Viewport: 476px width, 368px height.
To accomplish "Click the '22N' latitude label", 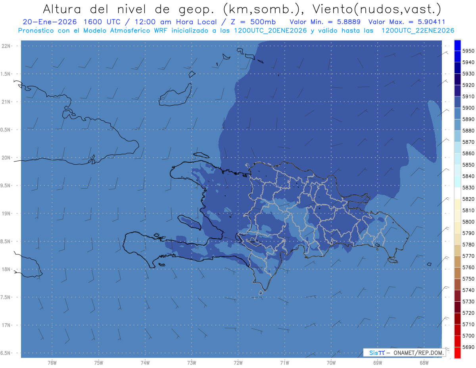I will pyautogui.click(x=6, y=46).
